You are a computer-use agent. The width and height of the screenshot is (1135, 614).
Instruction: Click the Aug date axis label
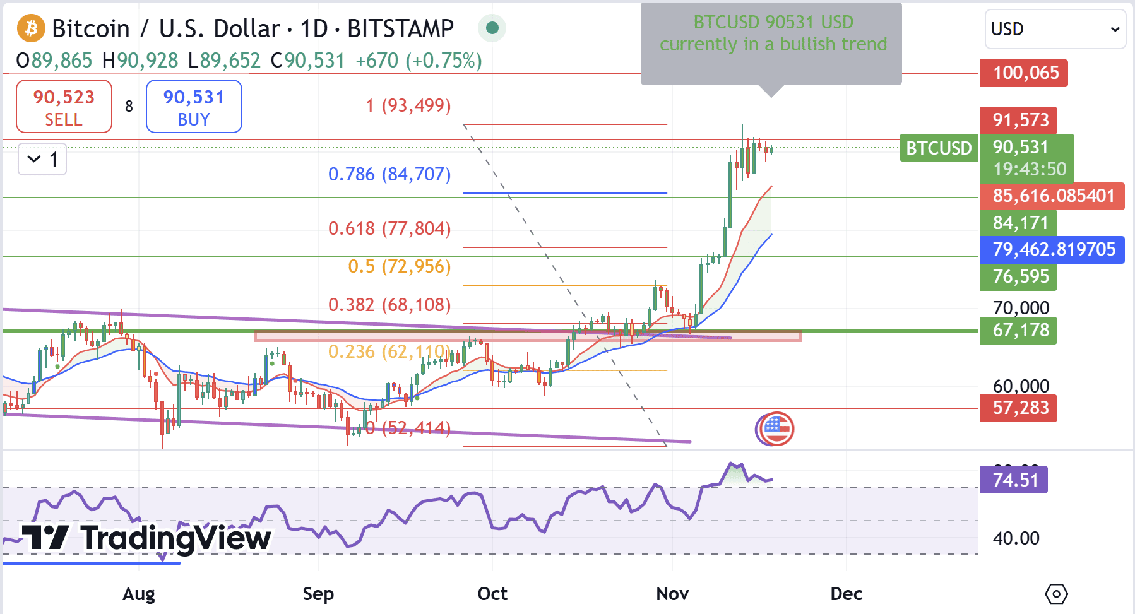139,594
